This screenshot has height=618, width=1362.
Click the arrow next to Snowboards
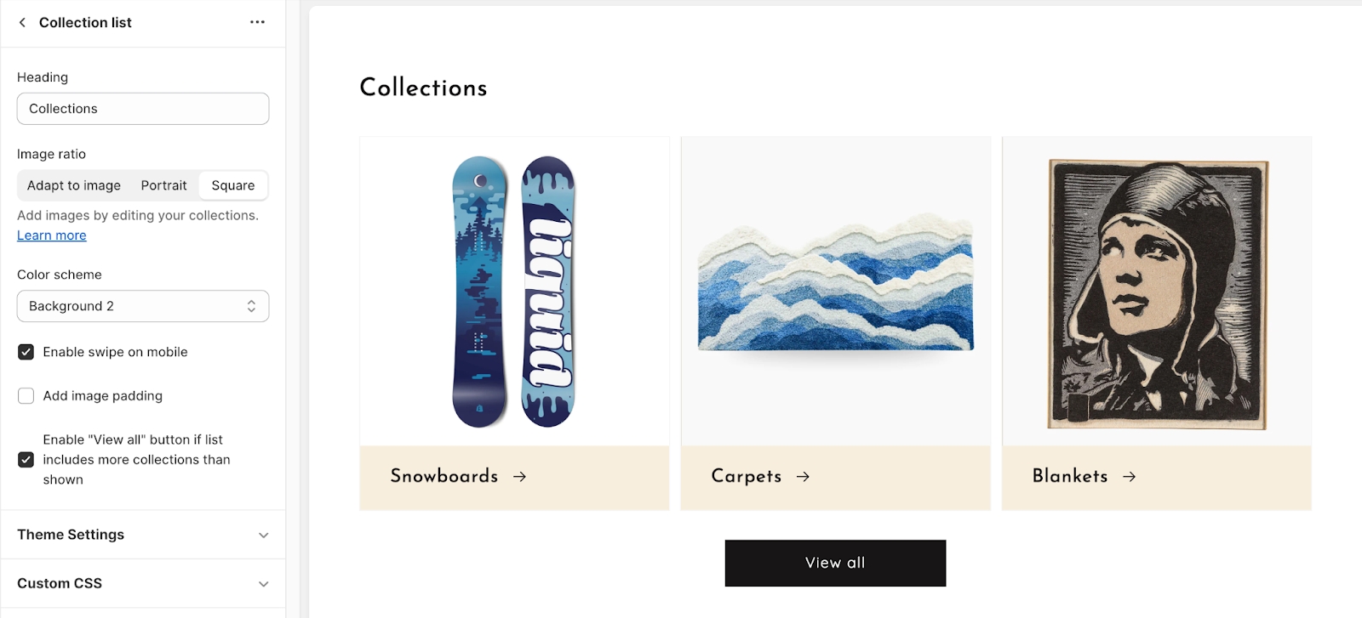[x=519, y=477]
